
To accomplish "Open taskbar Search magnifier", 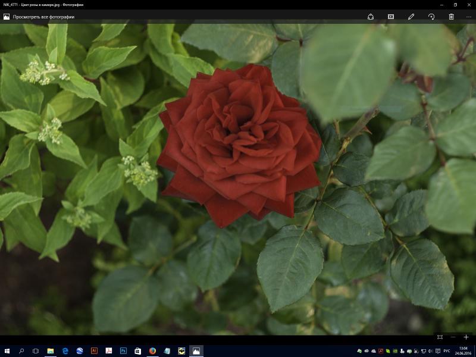I will coord(21,351).
